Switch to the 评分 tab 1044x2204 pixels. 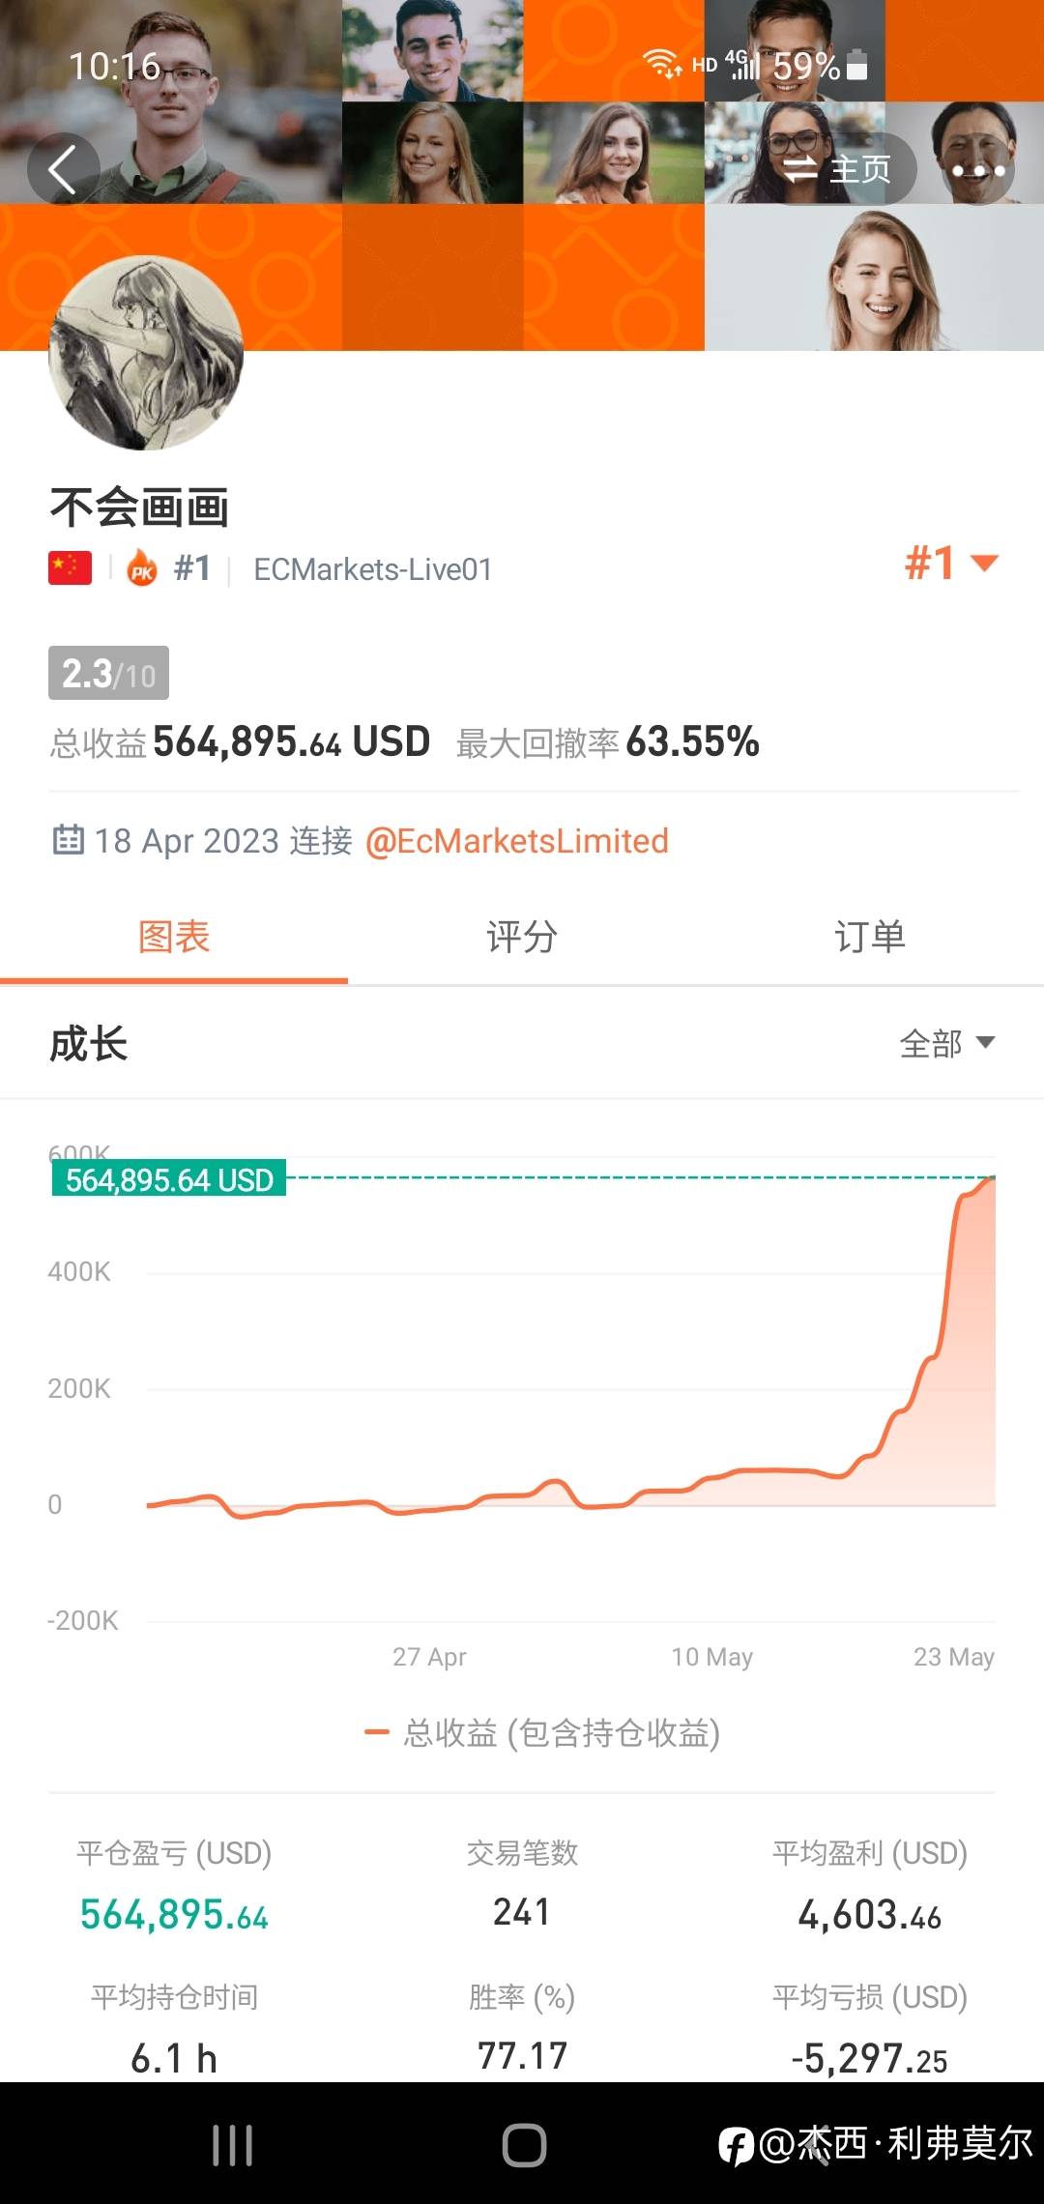pos(522,937)
